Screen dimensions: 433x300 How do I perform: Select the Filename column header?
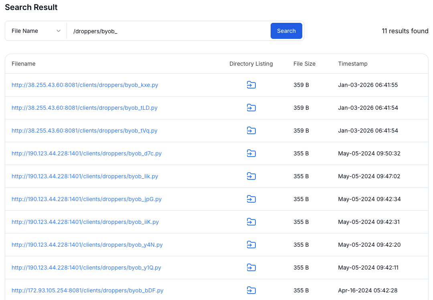pos(24,64)
